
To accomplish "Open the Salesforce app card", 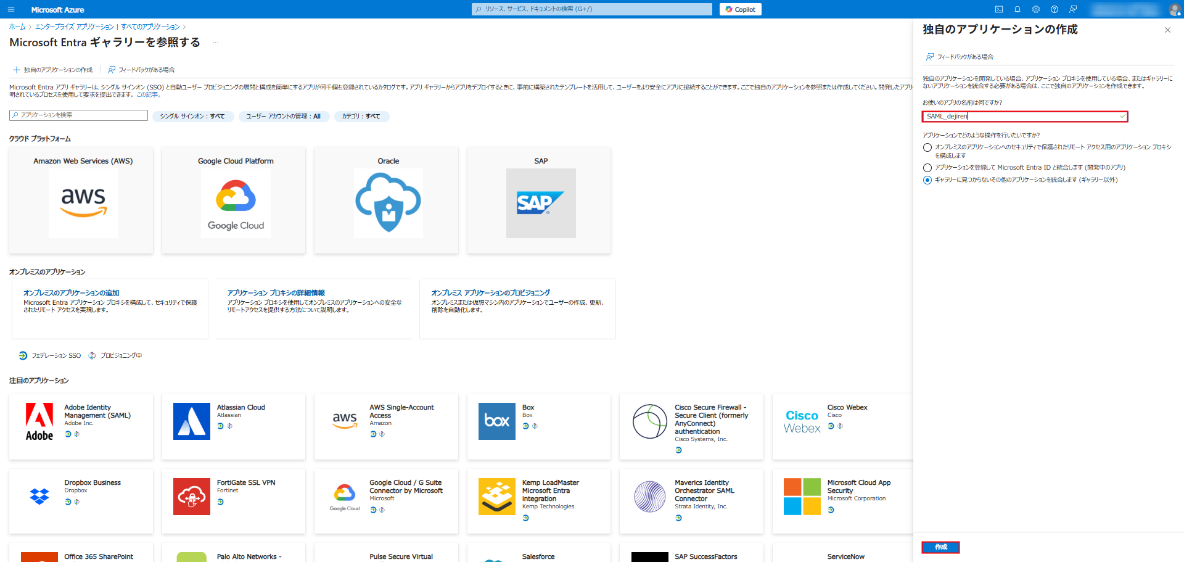I will [x=539, y=553].
